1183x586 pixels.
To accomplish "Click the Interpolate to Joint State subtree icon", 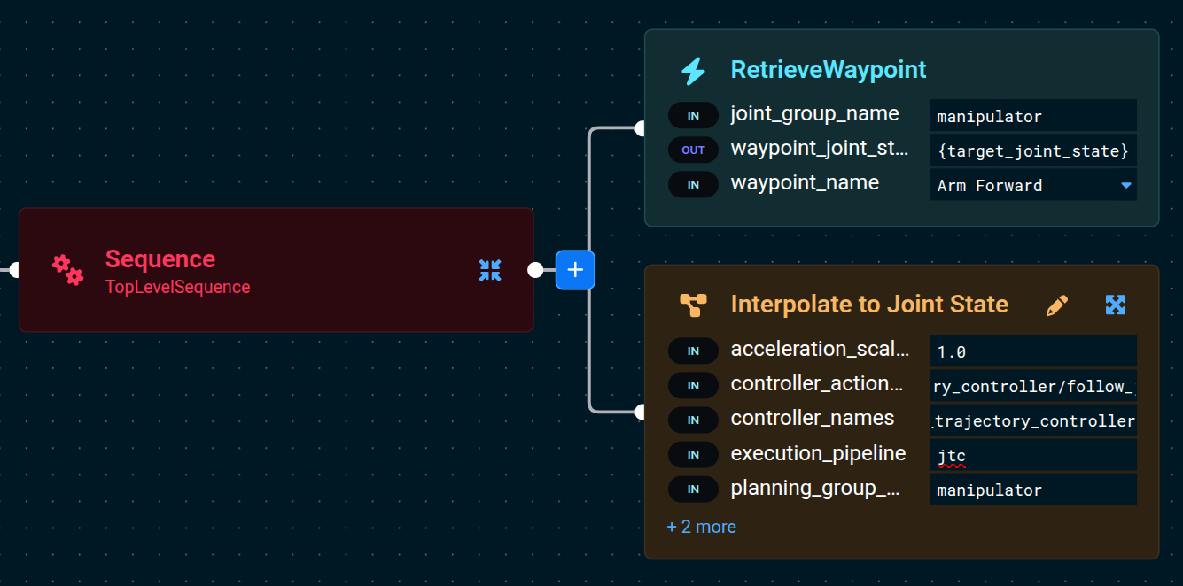I will click(x=693, y=305).
